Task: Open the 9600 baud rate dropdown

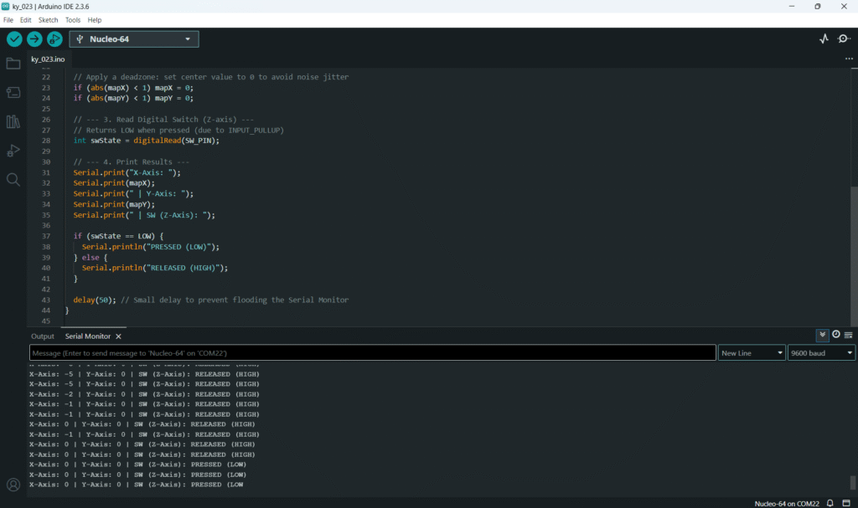Action: point(821,353)
